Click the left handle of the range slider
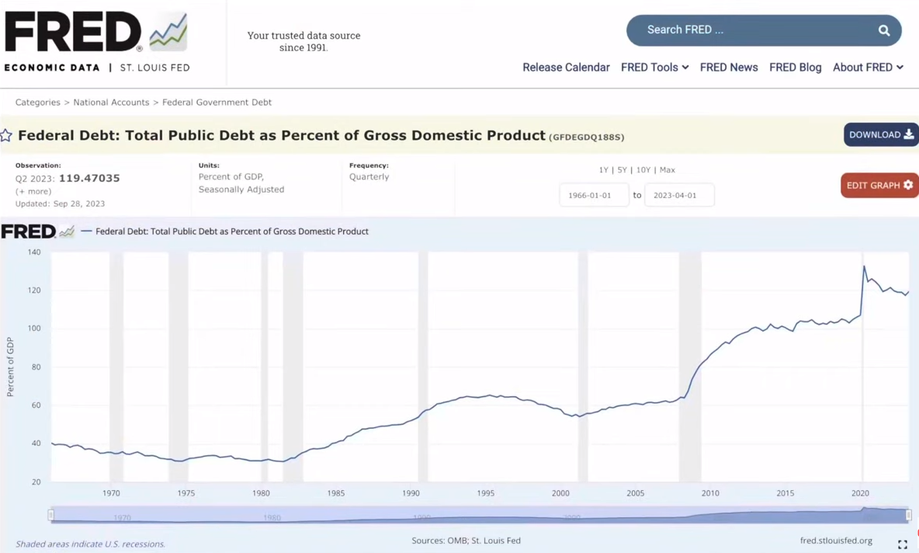This screenshot has width=919, height=553. 51,515
